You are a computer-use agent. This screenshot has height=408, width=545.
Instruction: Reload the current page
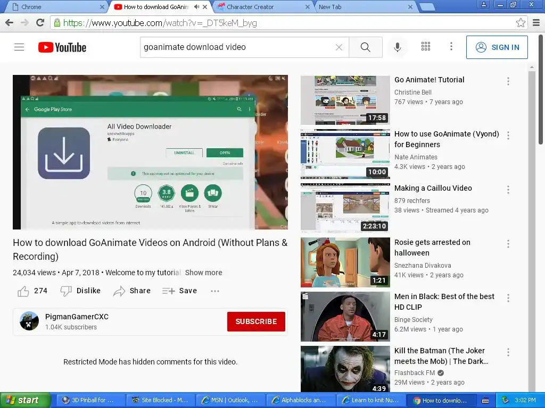tap(40, 22)
